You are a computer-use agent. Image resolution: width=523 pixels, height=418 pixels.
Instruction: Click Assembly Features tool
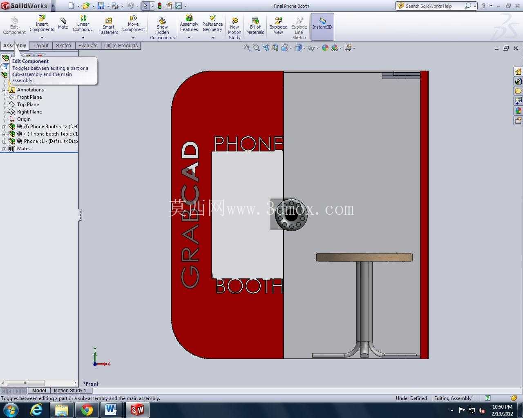coord(189,24)
